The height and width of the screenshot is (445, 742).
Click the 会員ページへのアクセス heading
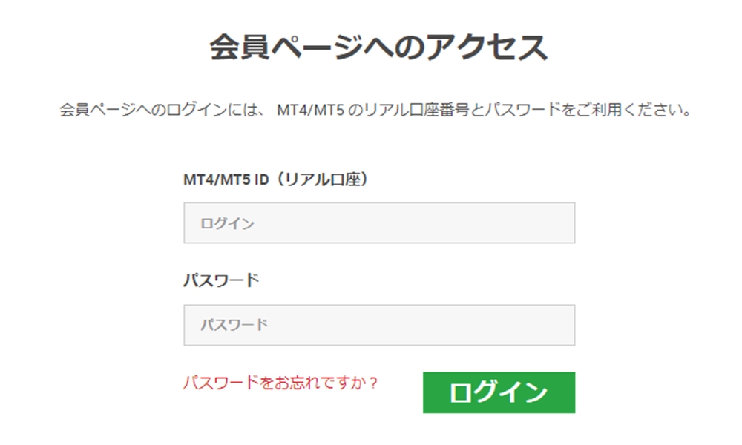(371, 44)
